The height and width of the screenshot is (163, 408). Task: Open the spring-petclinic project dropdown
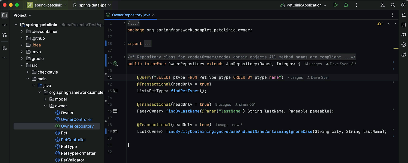47,5
